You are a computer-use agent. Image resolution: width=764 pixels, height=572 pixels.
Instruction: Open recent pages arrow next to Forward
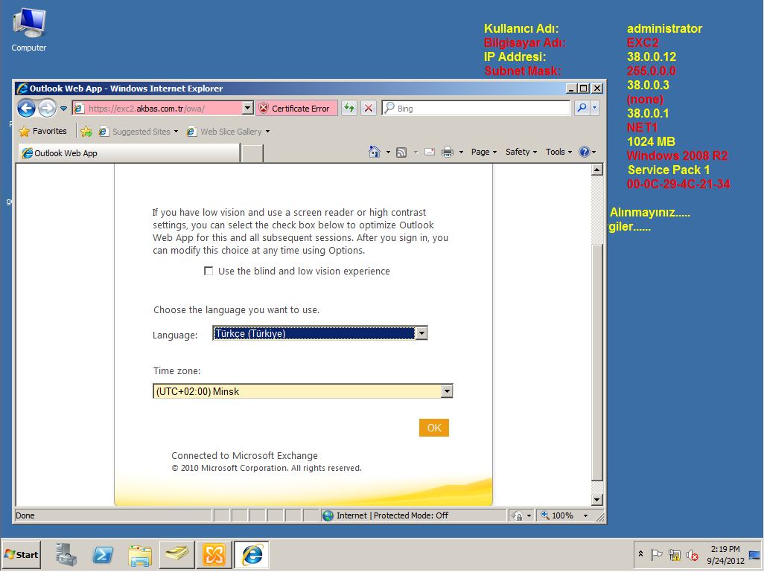coord(63,109)
